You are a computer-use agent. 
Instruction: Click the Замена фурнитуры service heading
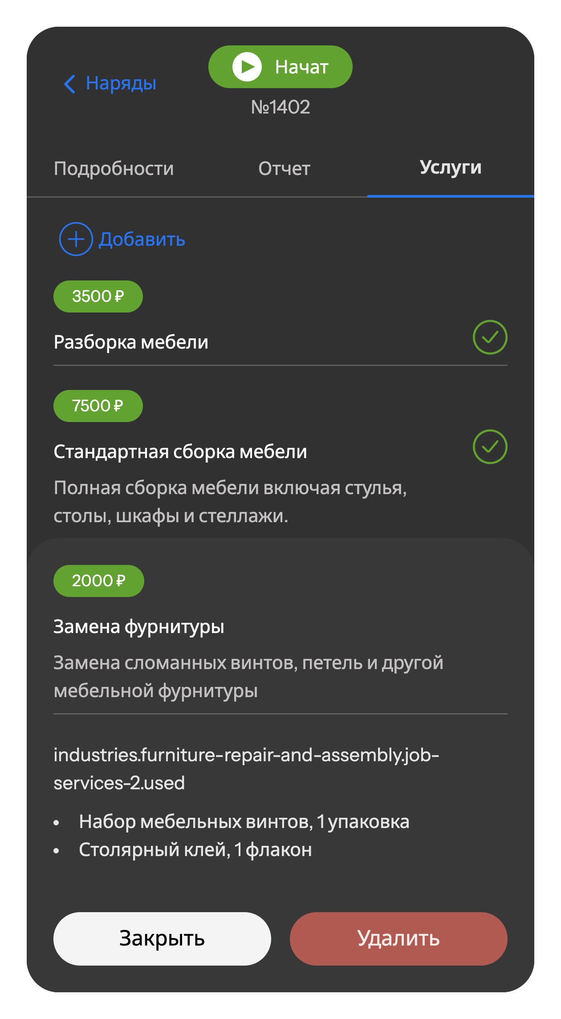click(139, 627)
